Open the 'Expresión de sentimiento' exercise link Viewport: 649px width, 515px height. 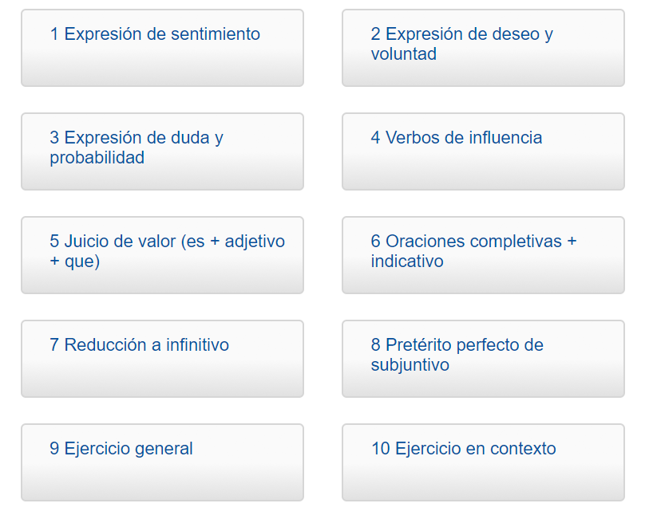point(155,34)
